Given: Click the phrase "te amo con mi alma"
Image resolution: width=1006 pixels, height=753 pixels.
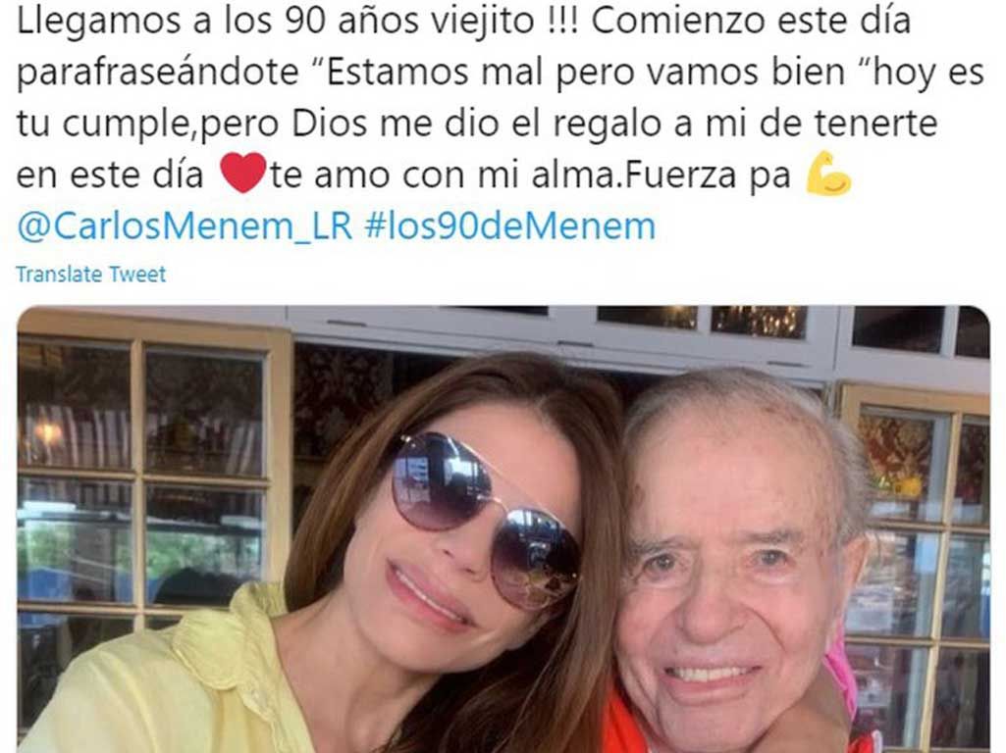Looking at the screenshot, I should coord(443,175).
